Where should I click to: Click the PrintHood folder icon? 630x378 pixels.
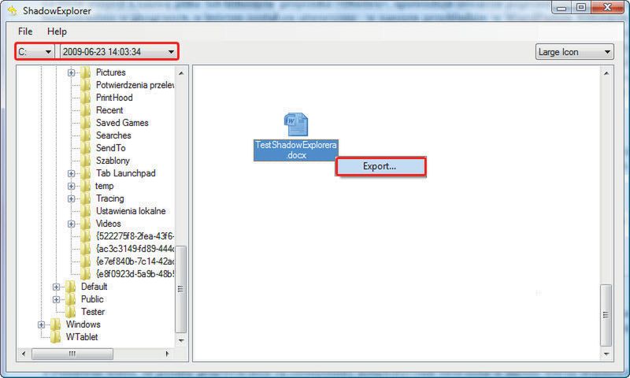click(x=85, y=98)
